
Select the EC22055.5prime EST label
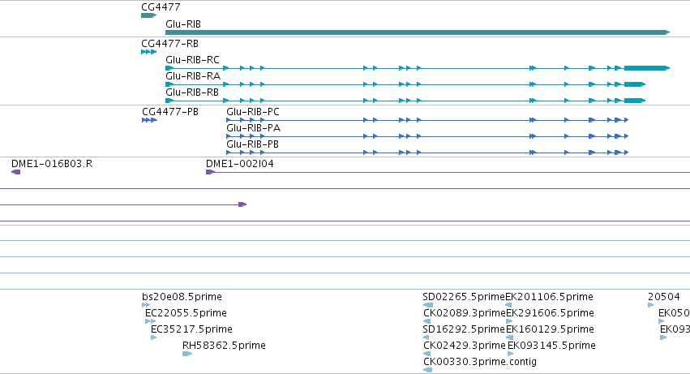pos(186,313)
